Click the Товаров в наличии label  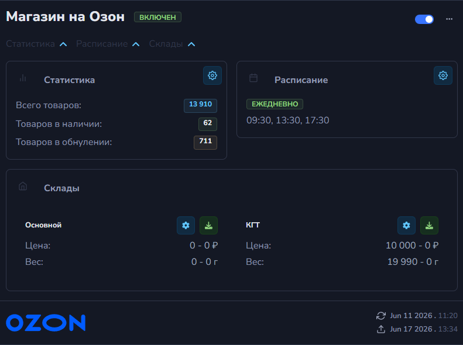(x=59, y=124)
